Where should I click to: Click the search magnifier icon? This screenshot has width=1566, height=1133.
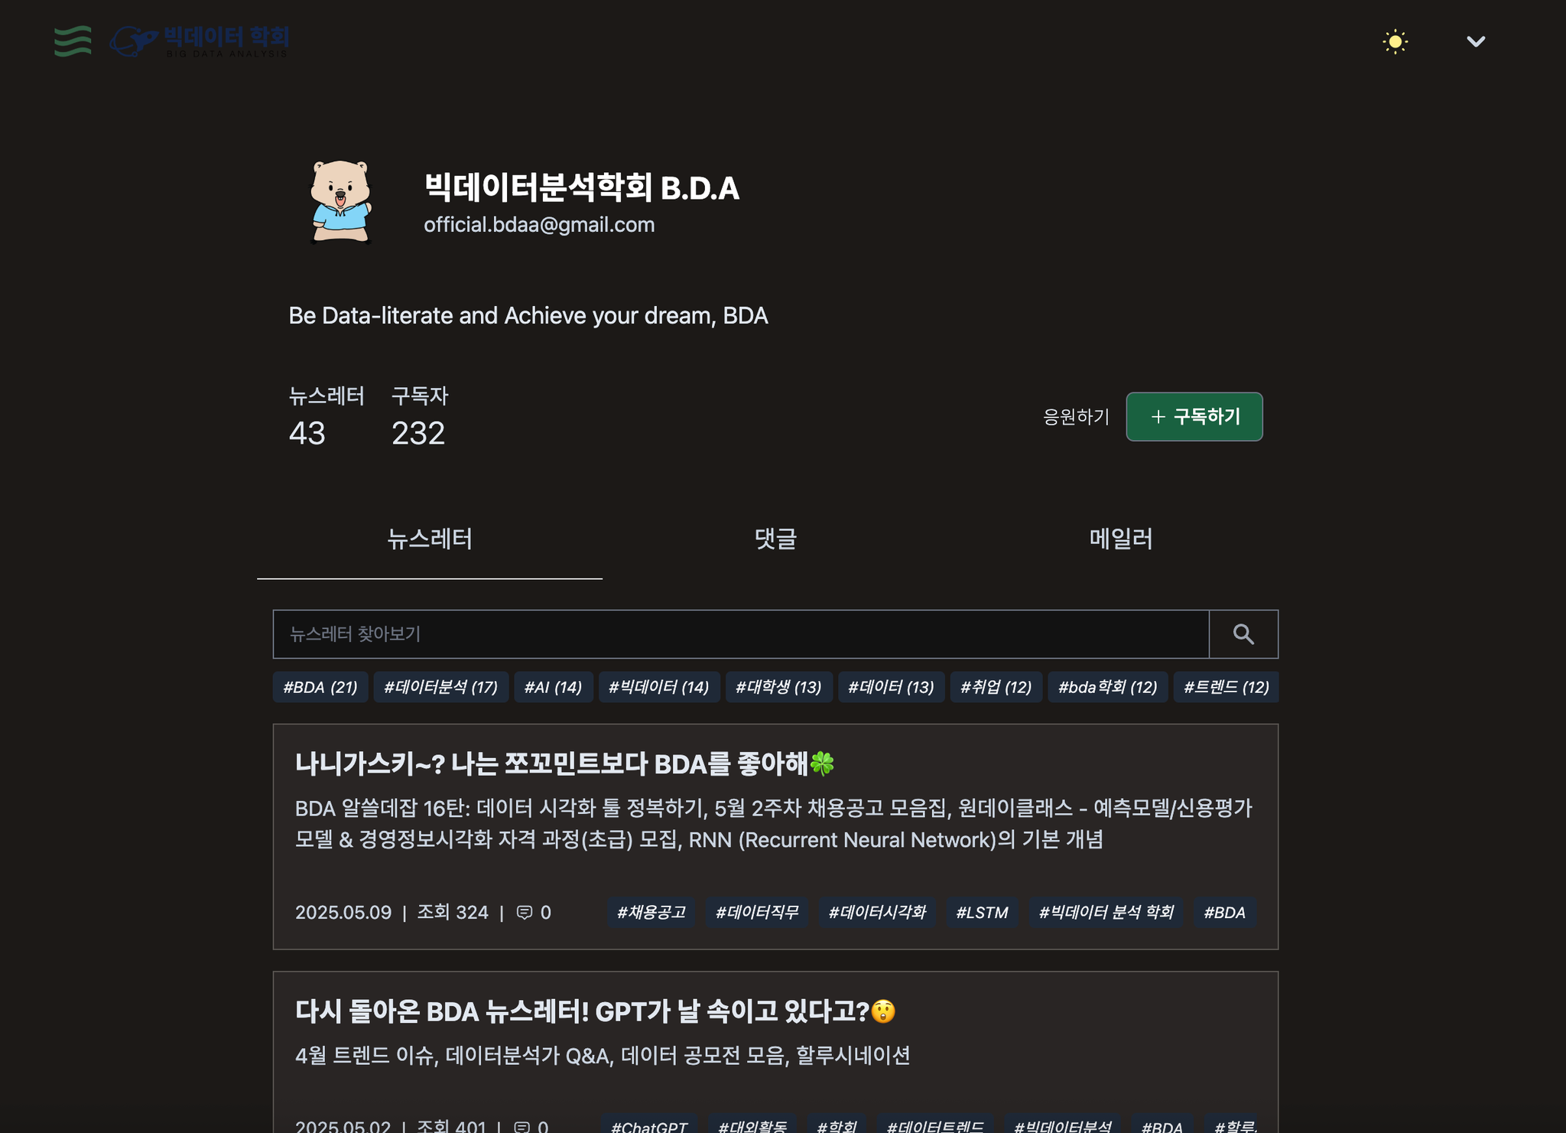pyautogui.click(x=1243, y=634)
